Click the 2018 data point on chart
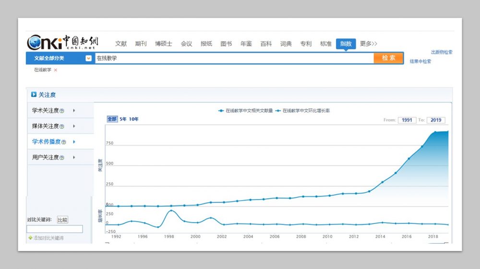 [x=435, y=132]
